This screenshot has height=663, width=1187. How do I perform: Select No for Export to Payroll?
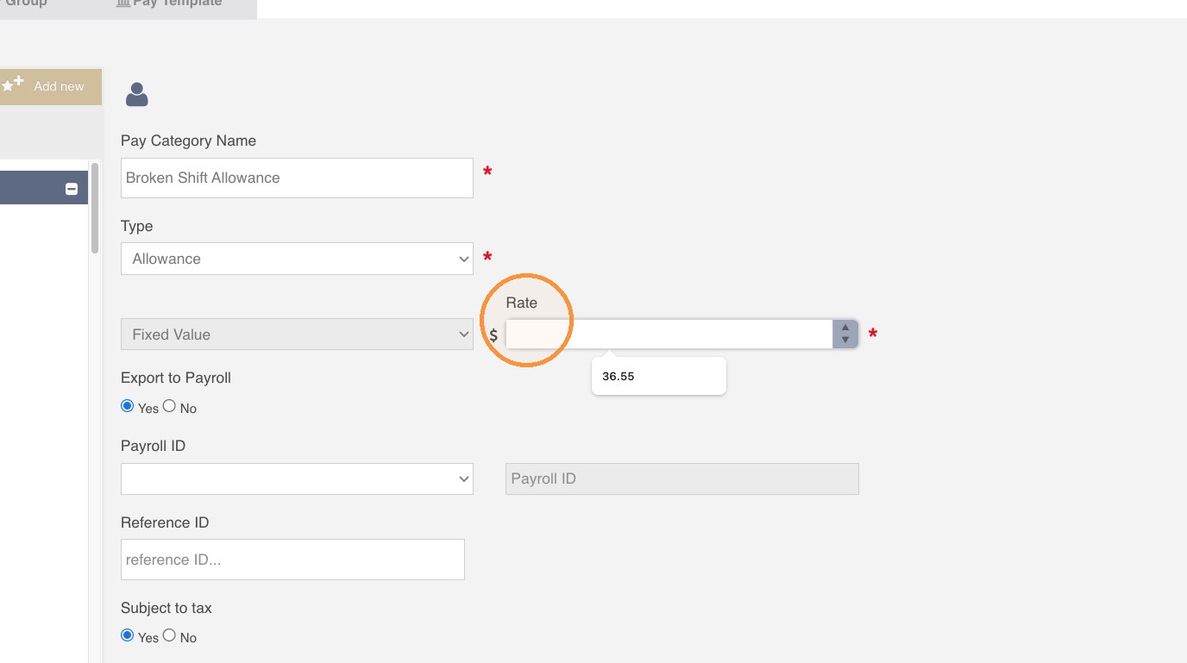click(169, 406)
